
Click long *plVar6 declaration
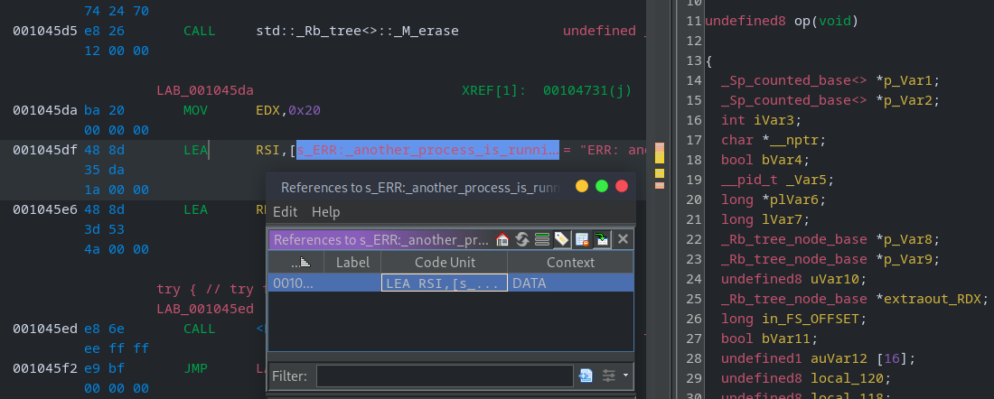[774, 199]
